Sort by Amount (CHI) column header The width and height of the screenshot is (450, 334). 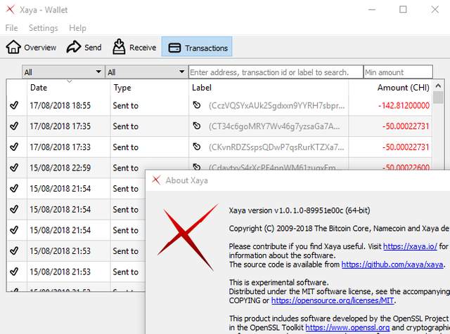(x=390, y=88)
